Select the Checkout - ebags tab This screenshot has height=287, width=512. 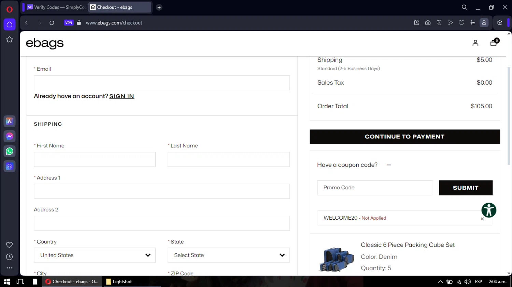point(119,7)
